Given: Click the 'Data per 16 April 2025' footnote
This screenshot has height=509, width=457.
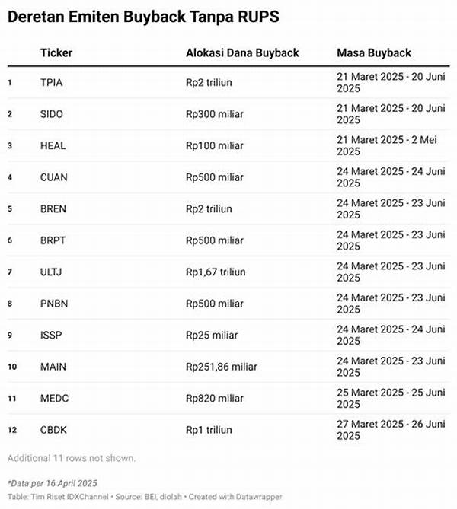Looking at the screenshot, I should coord(53,483).
